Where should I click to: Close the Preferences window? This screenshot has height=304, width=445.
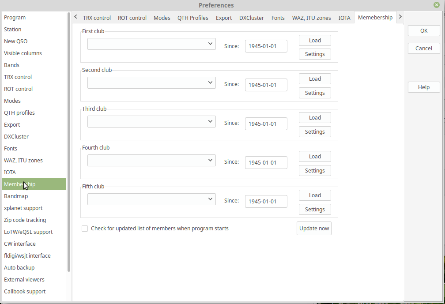point(437,5)
